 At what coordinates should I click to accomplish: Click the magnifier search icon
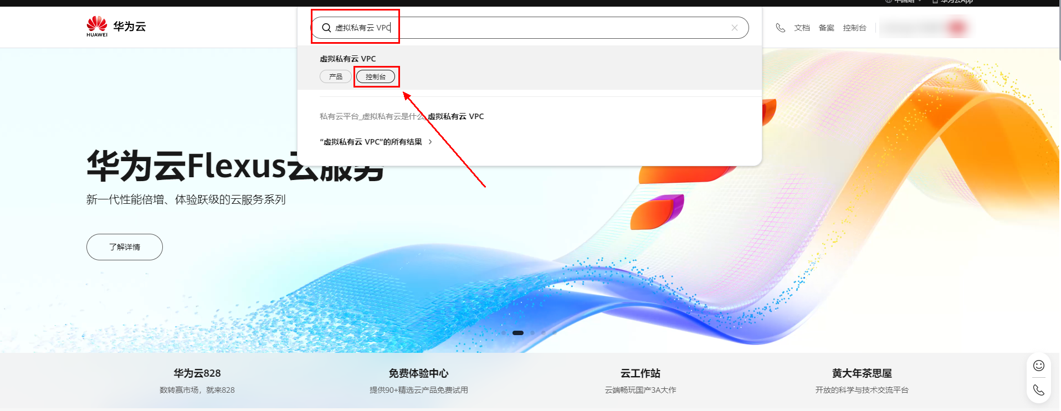(x=326, y=28)
